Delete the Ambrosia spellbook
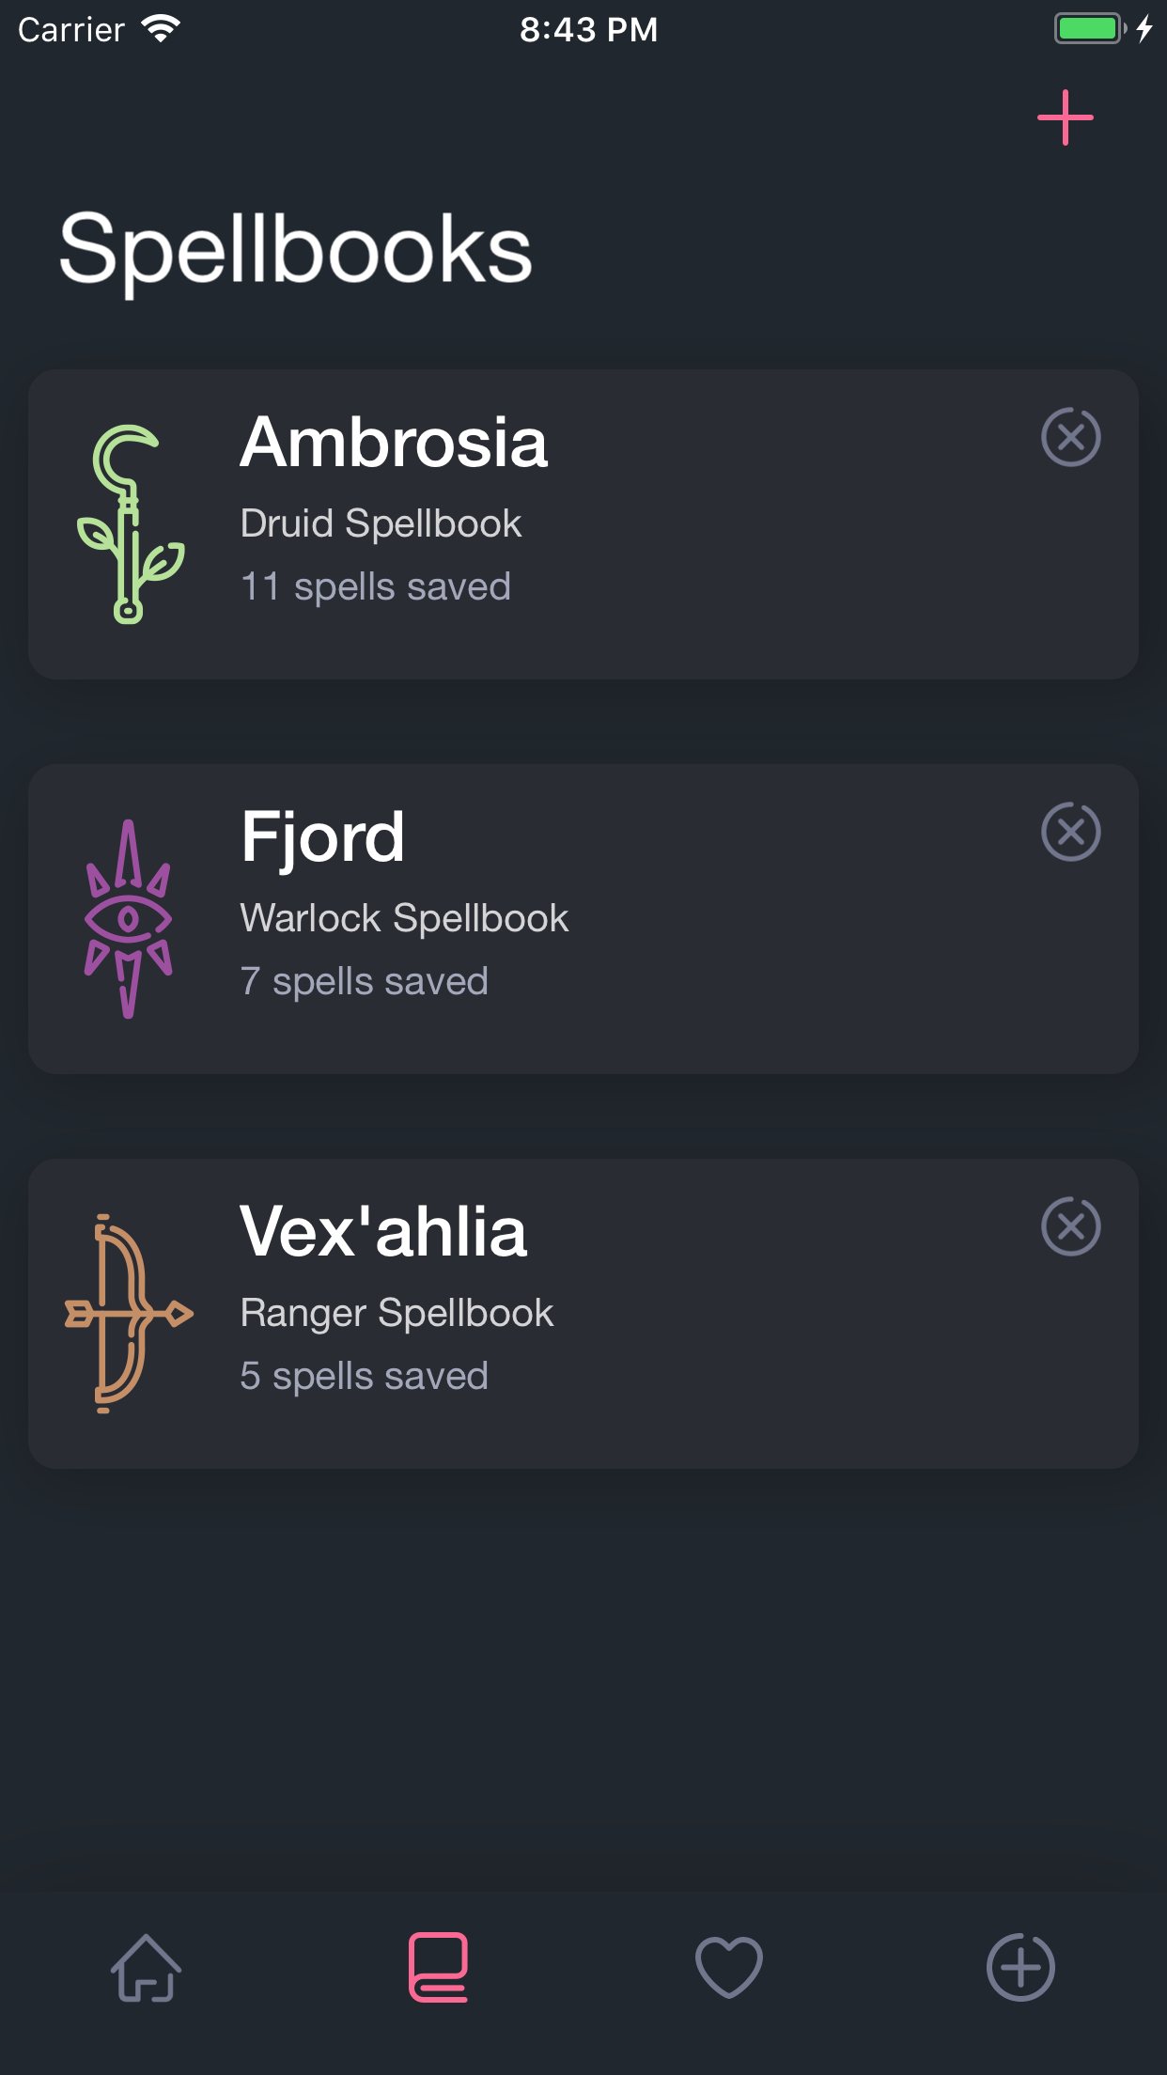The height and width of the screenshot is (2075, 1167). [1070, 437]
